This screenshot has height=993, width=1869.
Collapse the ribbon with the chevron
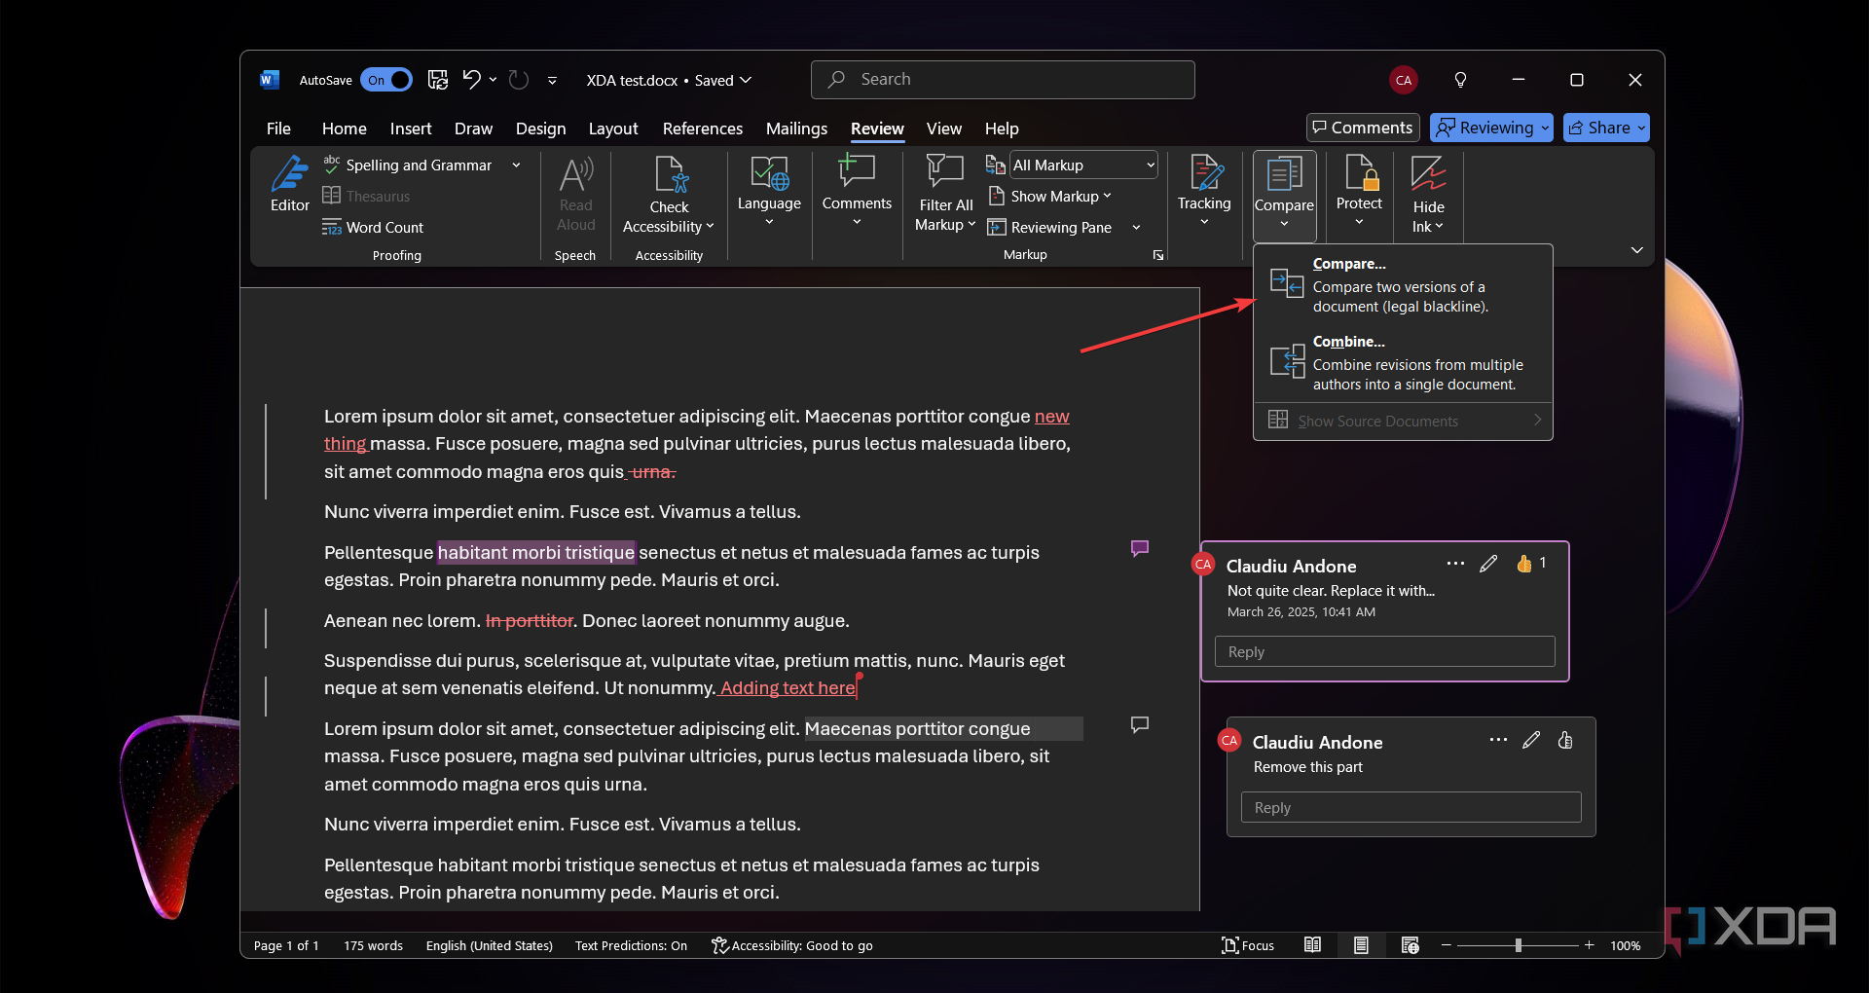point(1637,250)
